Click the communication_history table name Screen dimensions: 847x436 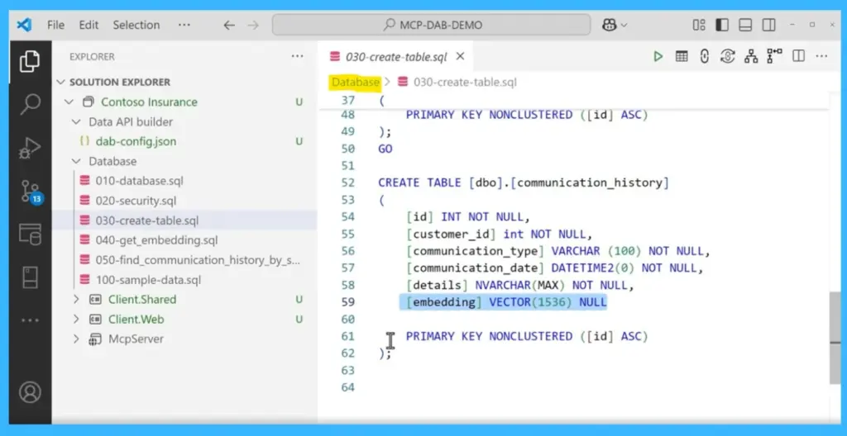point(590,182)
